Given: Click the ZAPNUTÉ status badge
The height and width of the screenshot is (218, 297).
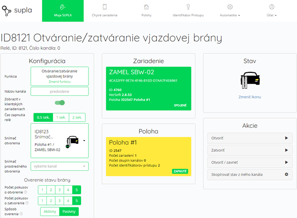Looking at the screenshot, I should coord(180,171).
